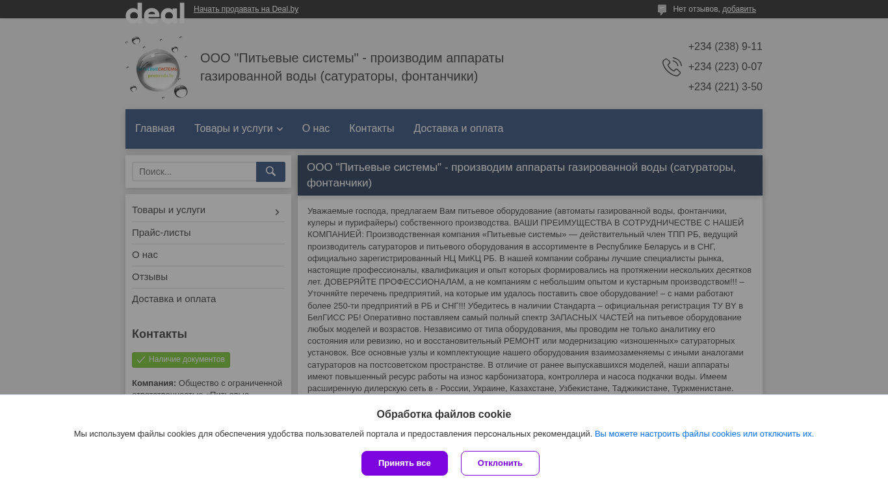The width and height of the screenshot is (888, 499).
Task: Decline cookies with Отклонить button
Action: [500, 463]
